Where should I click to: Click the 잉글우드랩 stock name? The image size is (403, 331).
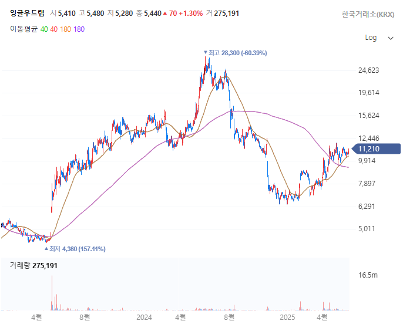point(26,13)
